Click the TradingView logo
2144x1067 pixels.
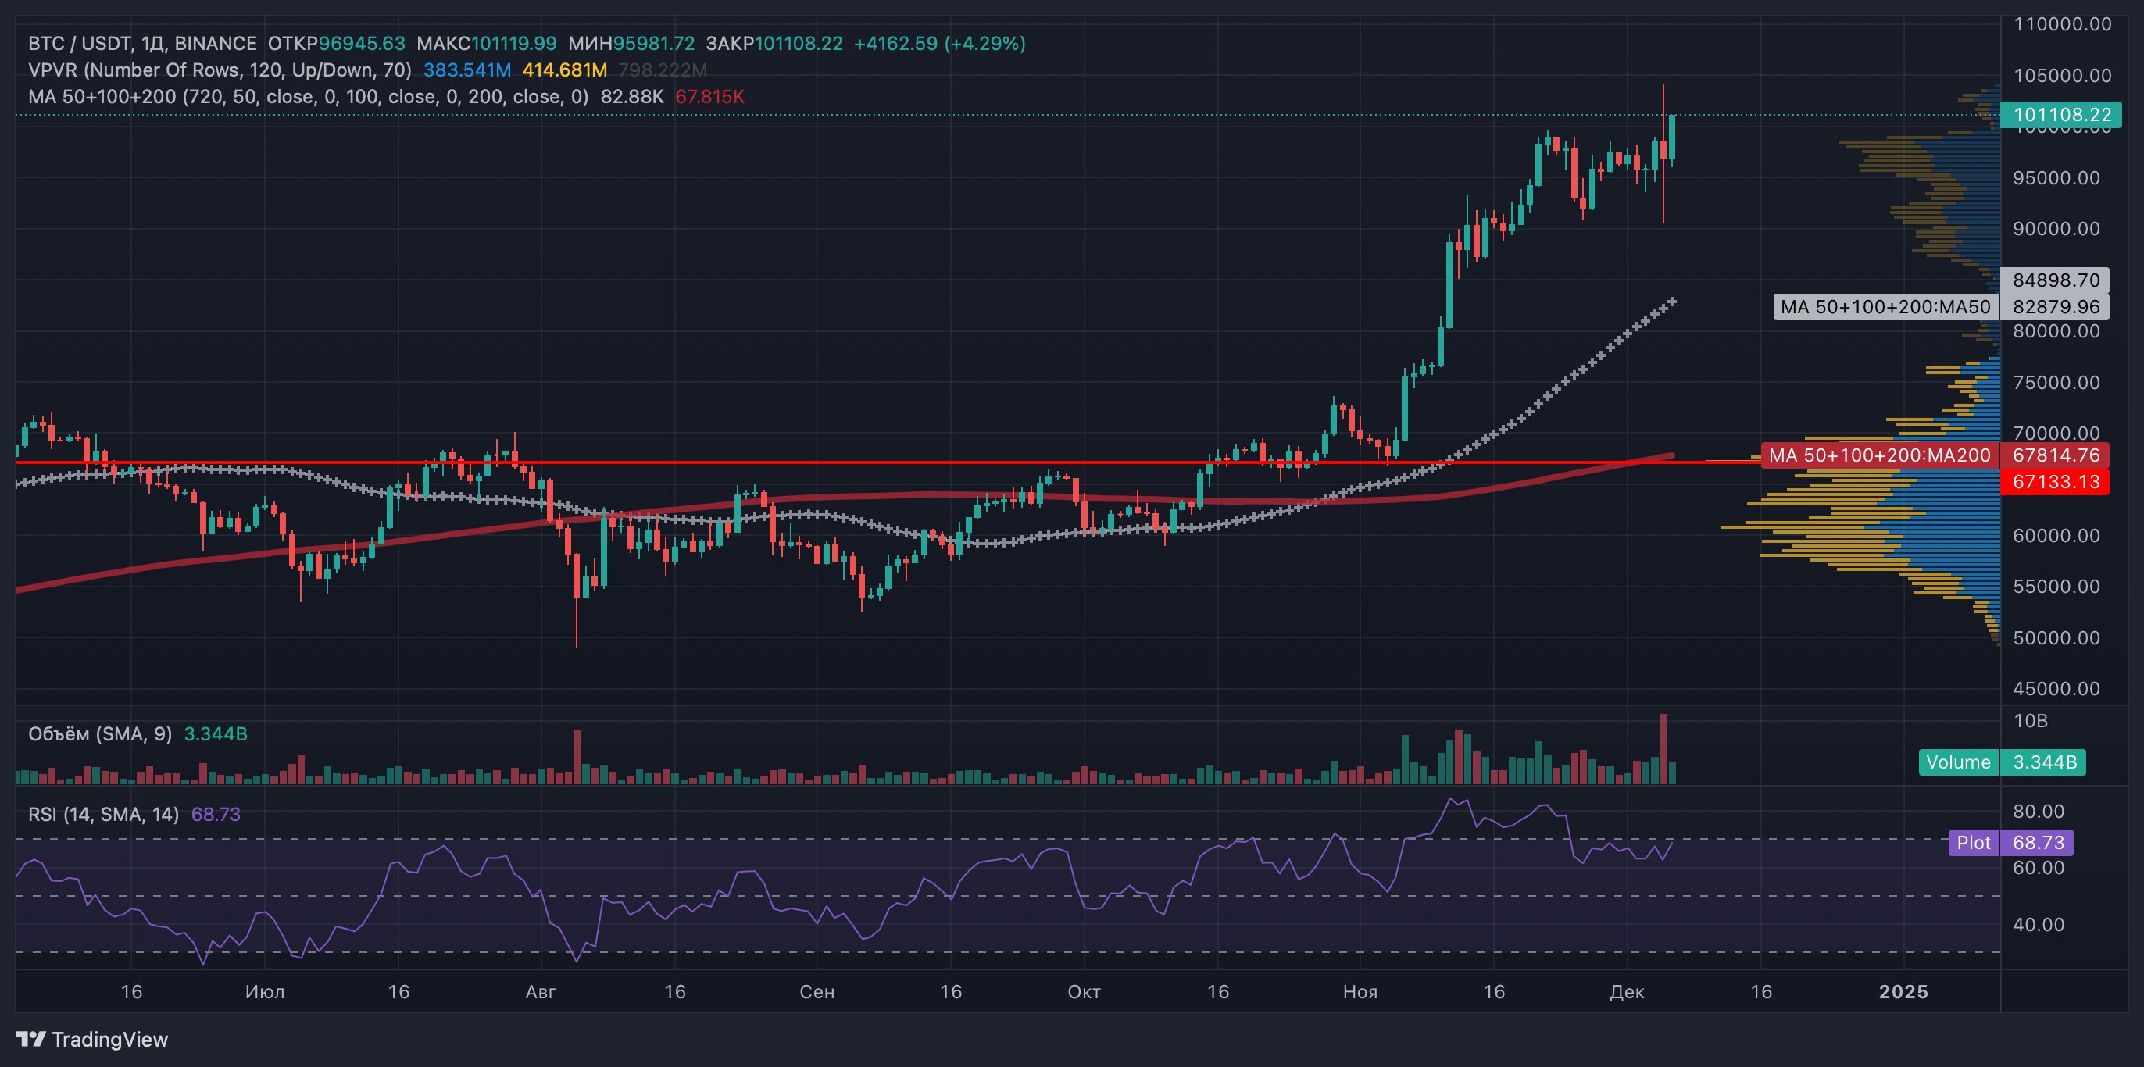[91, 1040]
